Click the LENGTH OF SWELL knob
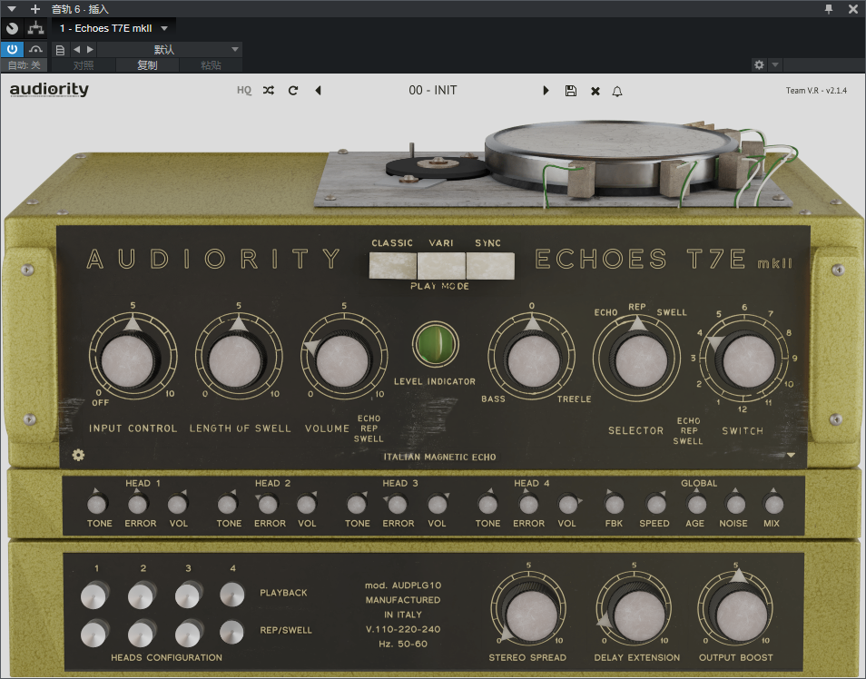 [x=235, y=361]
